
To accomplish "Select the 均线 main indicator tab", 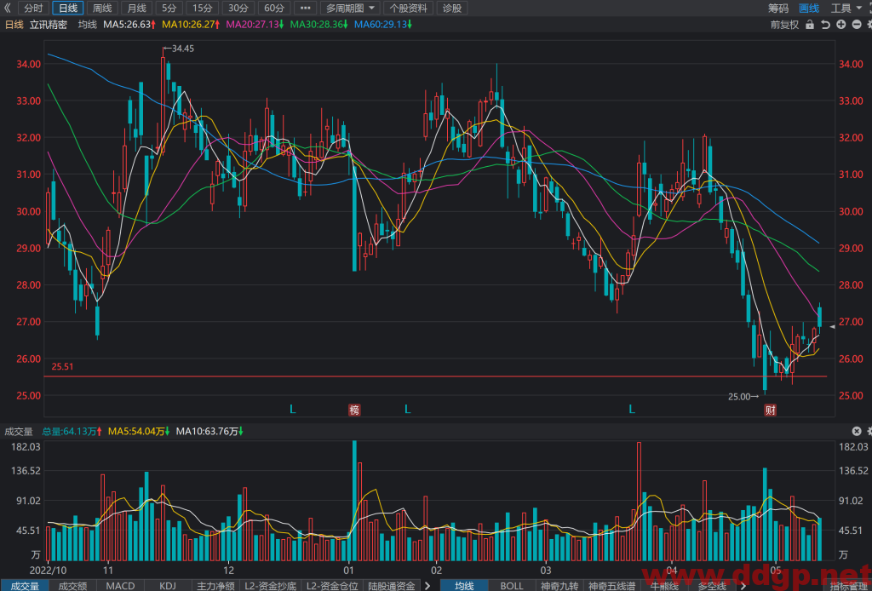I will point(464,585).
